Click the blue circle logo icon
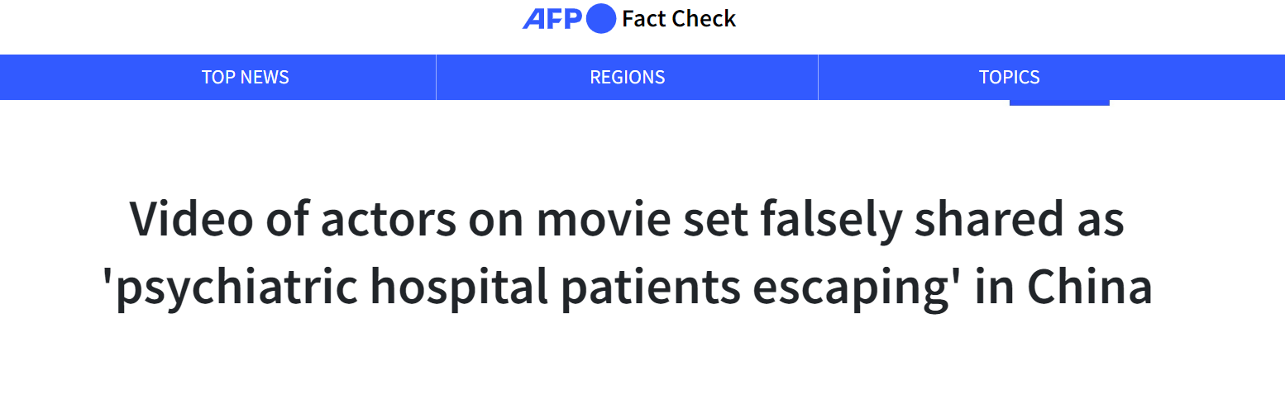Image resolution: width=1285 pixels, height=409 pixels. pos(601,19)
